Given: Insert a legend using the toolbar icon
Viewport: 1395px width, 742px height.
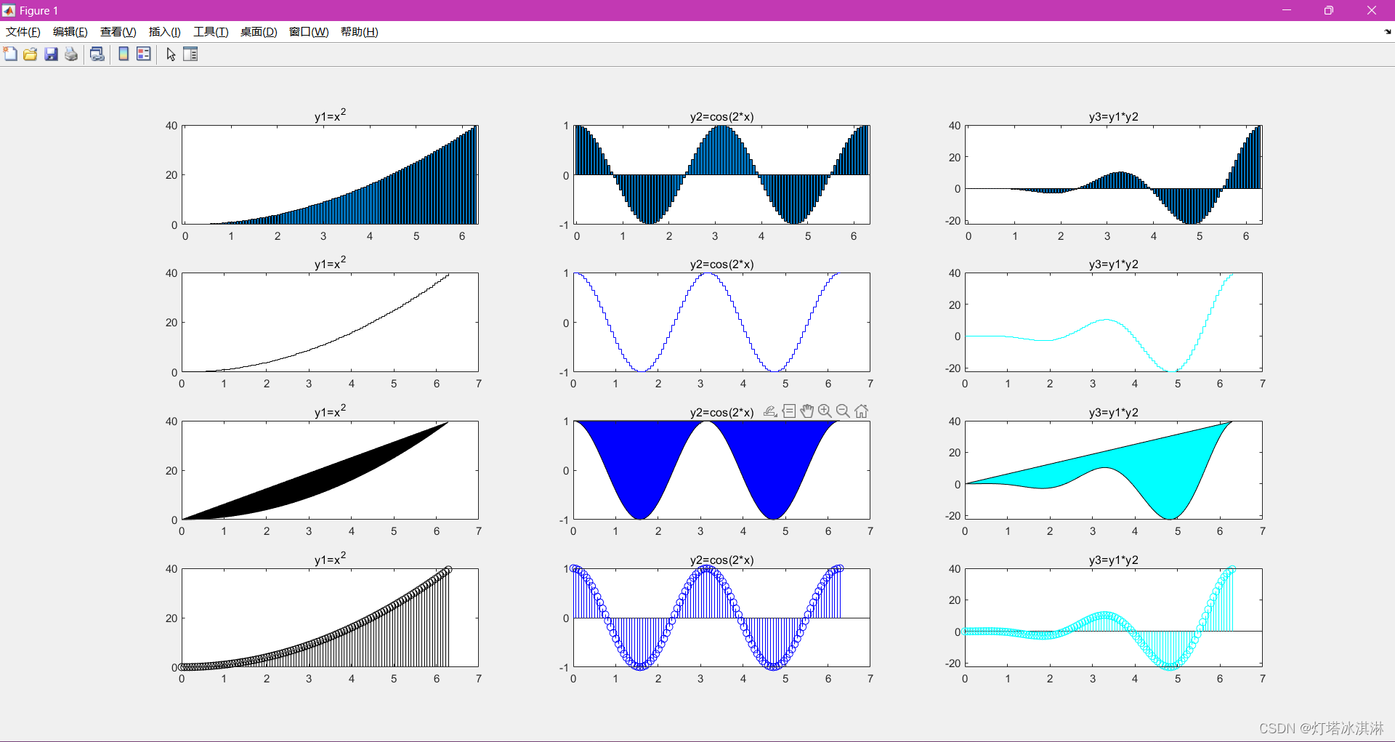Looking at the screenshot, I should click(x=144, y=54).
